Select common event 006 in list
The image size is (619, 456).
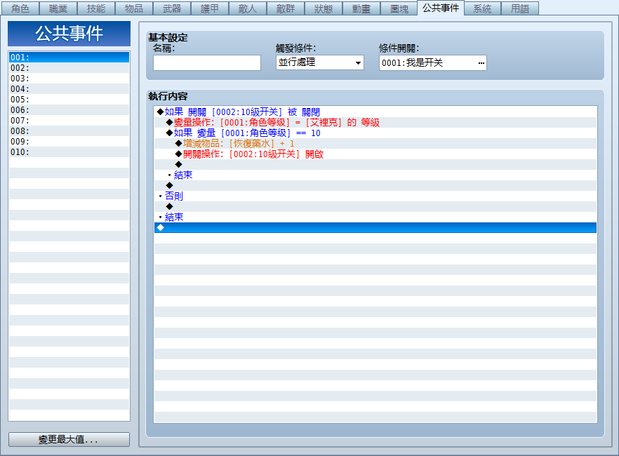point(69,110)
